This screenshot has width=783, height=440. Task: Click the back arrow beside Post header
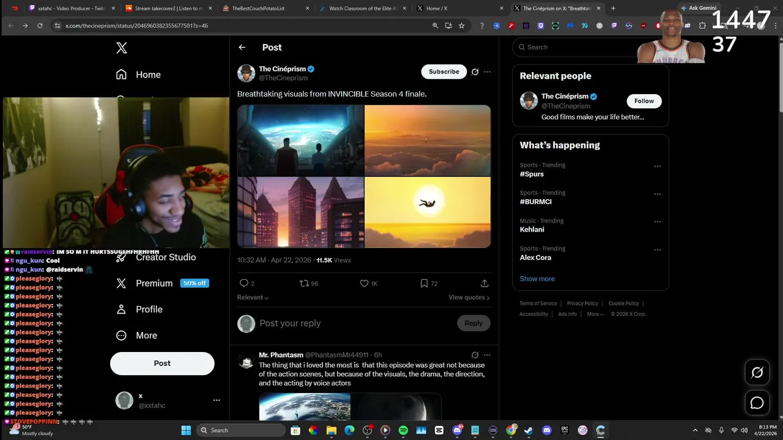tap(242, 47)
